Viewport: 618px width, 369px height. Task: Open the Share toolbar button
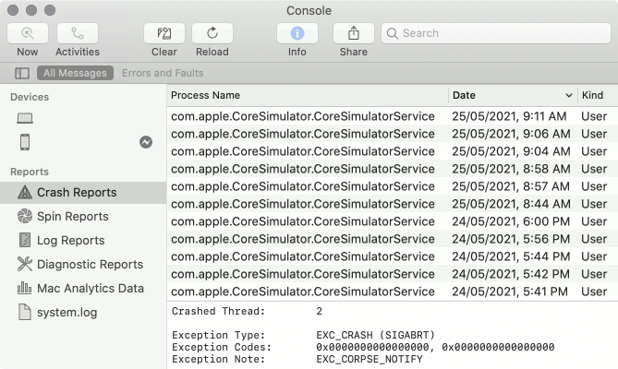tap(354, 33)
